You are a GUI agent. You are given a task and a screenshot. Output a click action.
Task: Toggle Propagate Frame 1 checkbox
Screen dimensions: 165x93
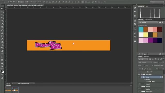pyautogui.click(x=153, y=65)
